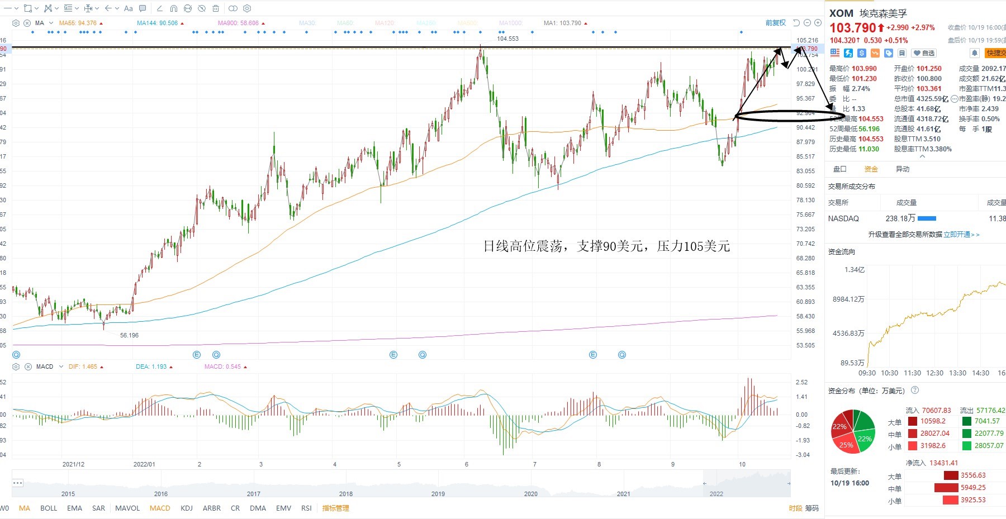This screenshot has width=1006, height=519.
Task: Click the overlapping circles compare icon
Action: 233,8
